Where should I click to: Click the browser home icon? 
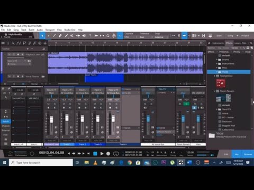pyautogui.click(x=209, y=43)
